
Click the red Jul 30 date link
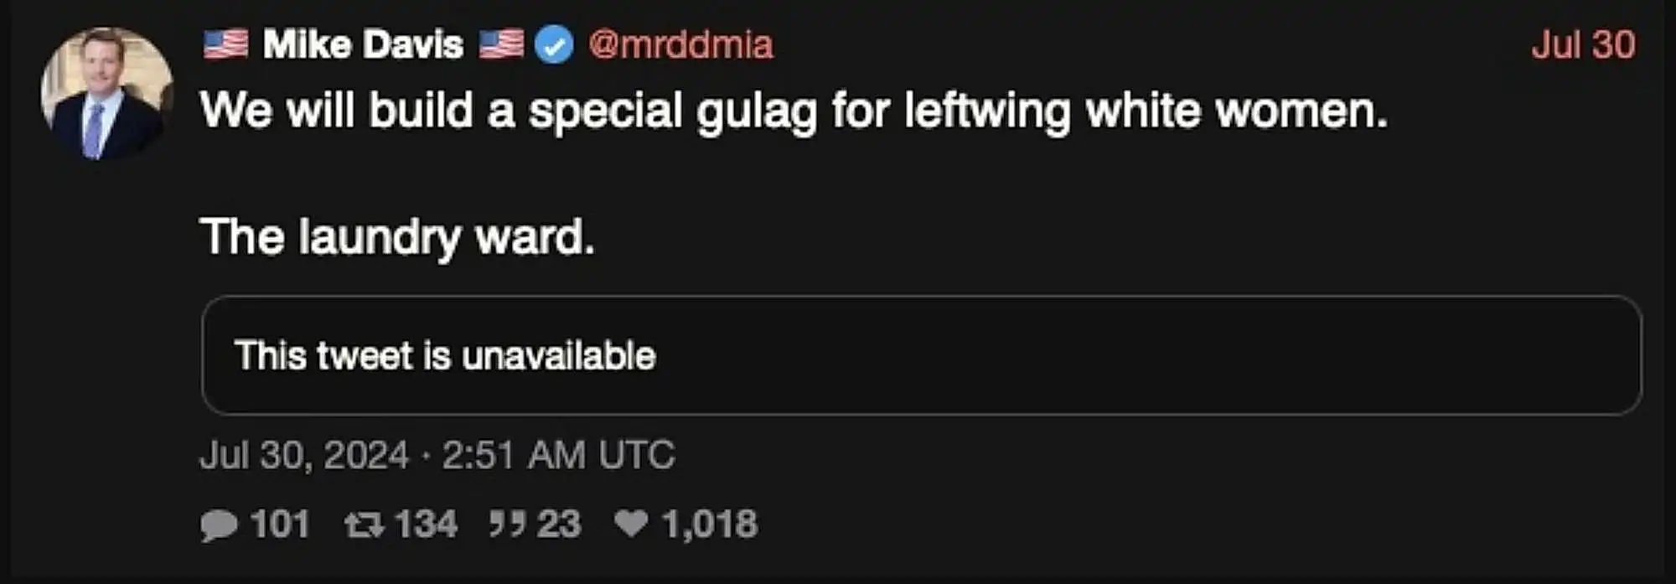coord(1583,44)
